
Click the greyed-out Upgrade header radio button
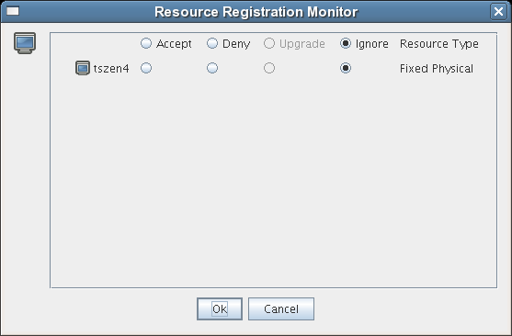coord(269,43)
